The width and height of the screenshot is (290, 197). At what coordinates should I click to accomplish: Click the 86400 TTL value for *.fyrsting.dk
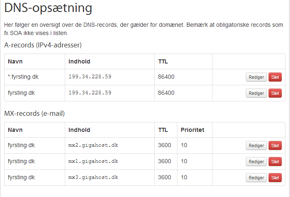[x=166, y=77]
